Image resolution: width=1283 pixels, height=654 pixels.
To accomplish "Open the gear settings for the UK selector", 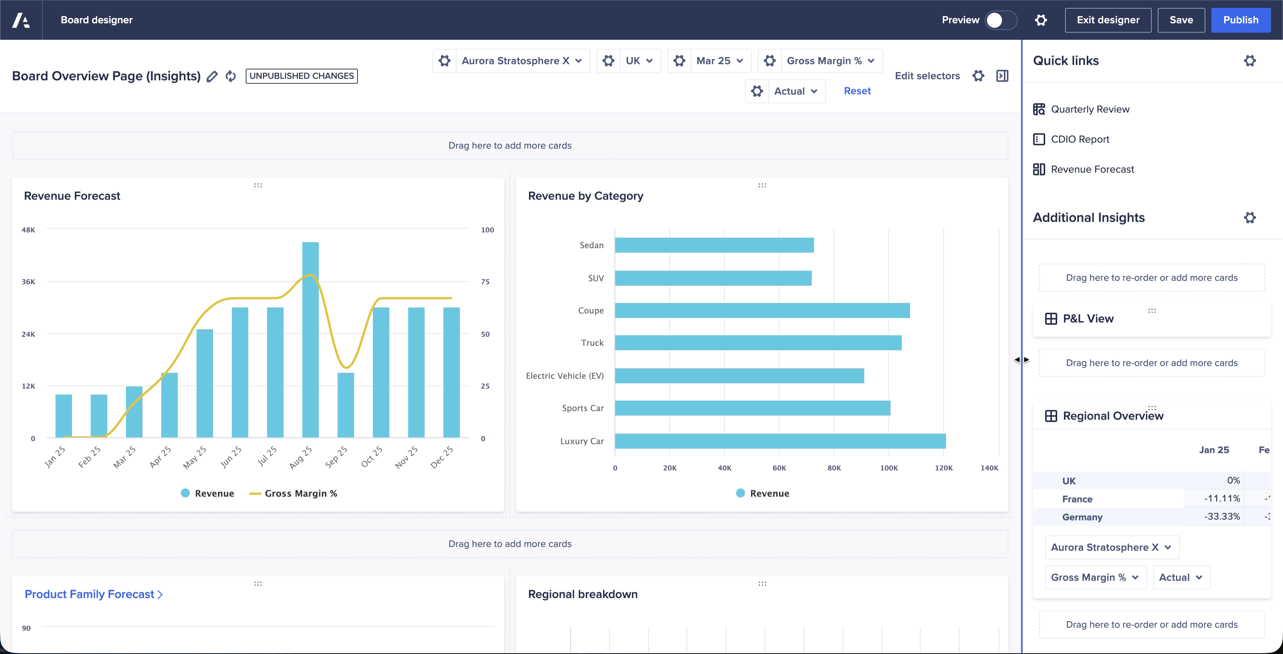I will click(608, 61).
